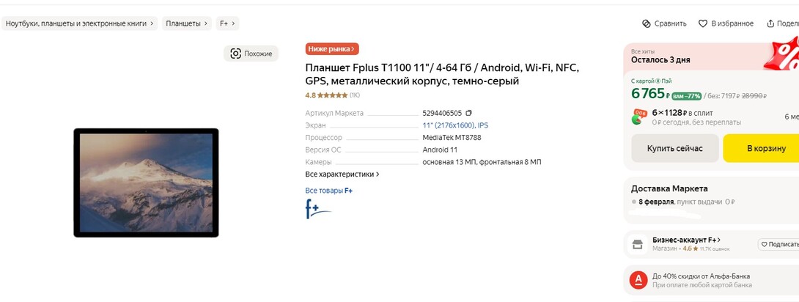The width and height of the screenshot is (799, 302).
Task: Open the "Ноутбуки, планшеты и электронные книги" breadcrumb
Action: click(x=80, y=23)
